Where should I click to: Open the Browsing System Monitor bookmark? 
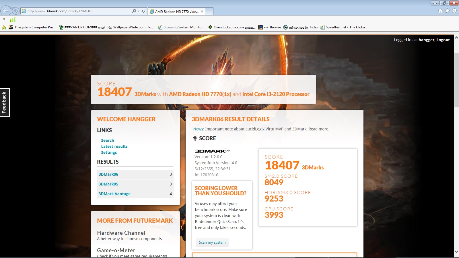point(182,27)
